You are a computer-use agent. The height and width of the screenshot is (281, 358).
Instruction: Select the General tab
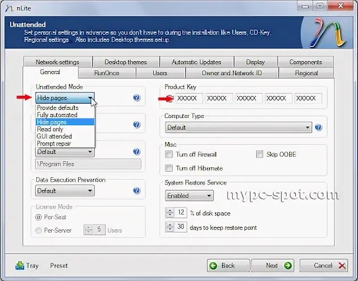[50, 72]
